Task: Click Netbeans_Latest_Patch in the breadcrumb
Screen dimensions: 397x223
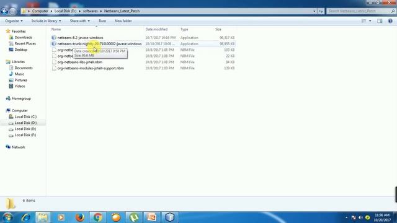Action: 122,11
